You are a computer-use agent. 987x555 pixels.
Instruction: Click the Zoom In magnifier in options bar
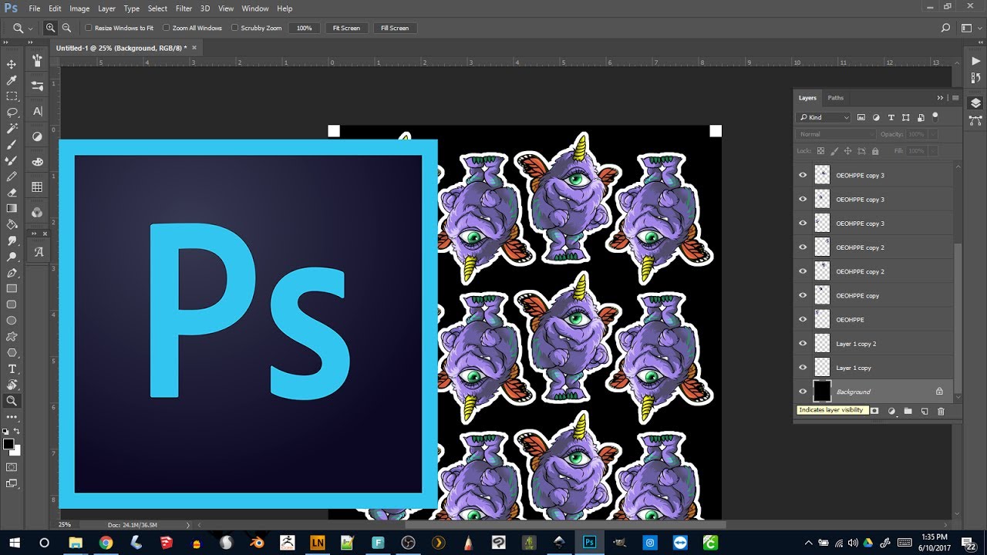[x=50, y=28]
